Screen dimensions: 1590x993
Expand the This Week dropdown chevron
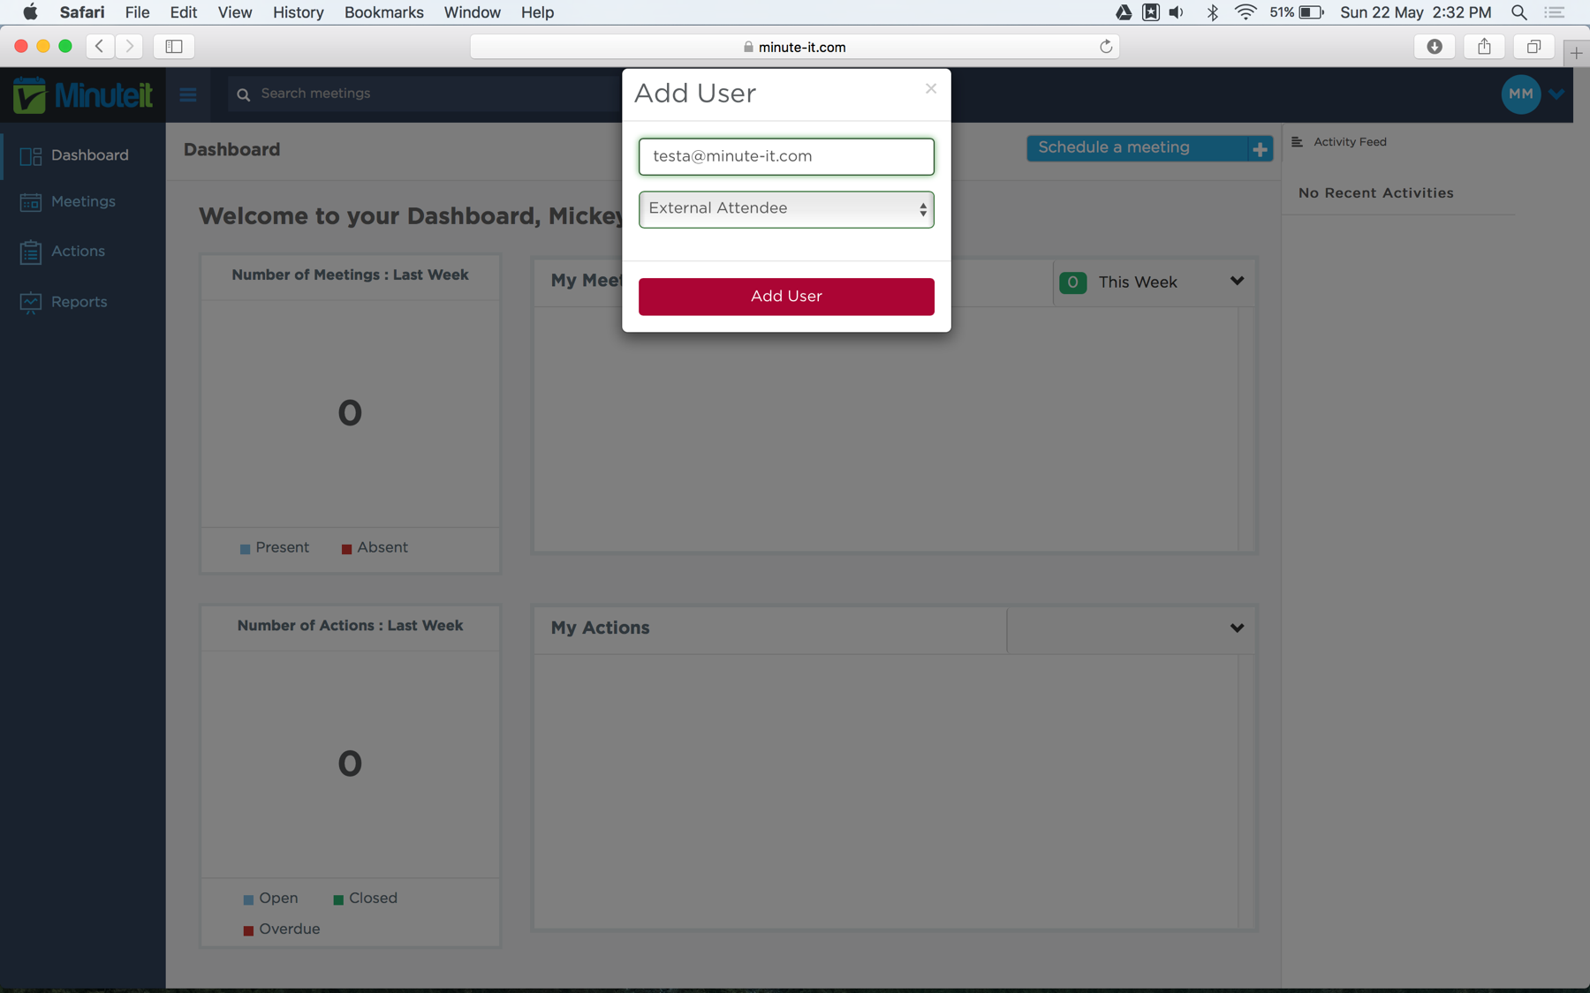(1237, 281)
